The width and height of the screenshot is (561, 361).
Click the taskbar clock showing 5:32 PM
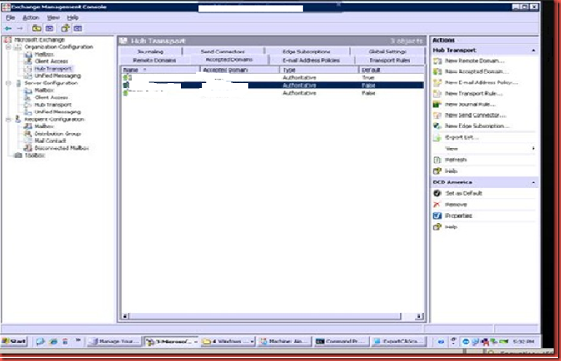(x=523, y=342)
